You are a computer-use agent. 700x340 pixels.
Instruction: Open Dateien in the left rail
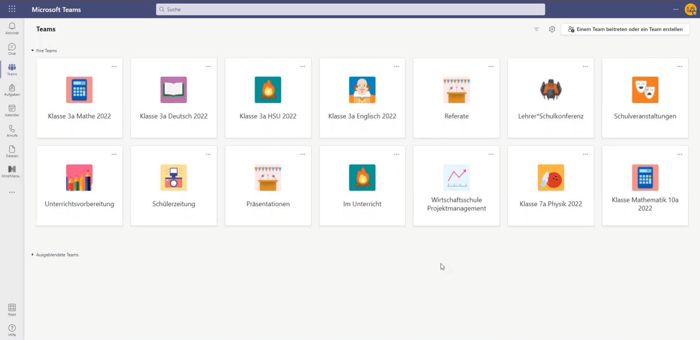[12, 151]
